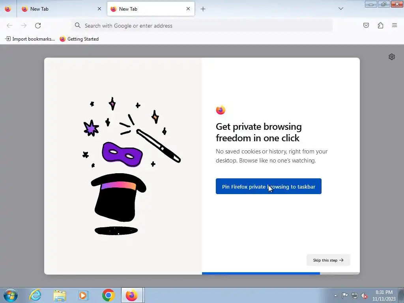Click the search magnifier icon in address bar
404x303 pixels.
coord(78,25)
